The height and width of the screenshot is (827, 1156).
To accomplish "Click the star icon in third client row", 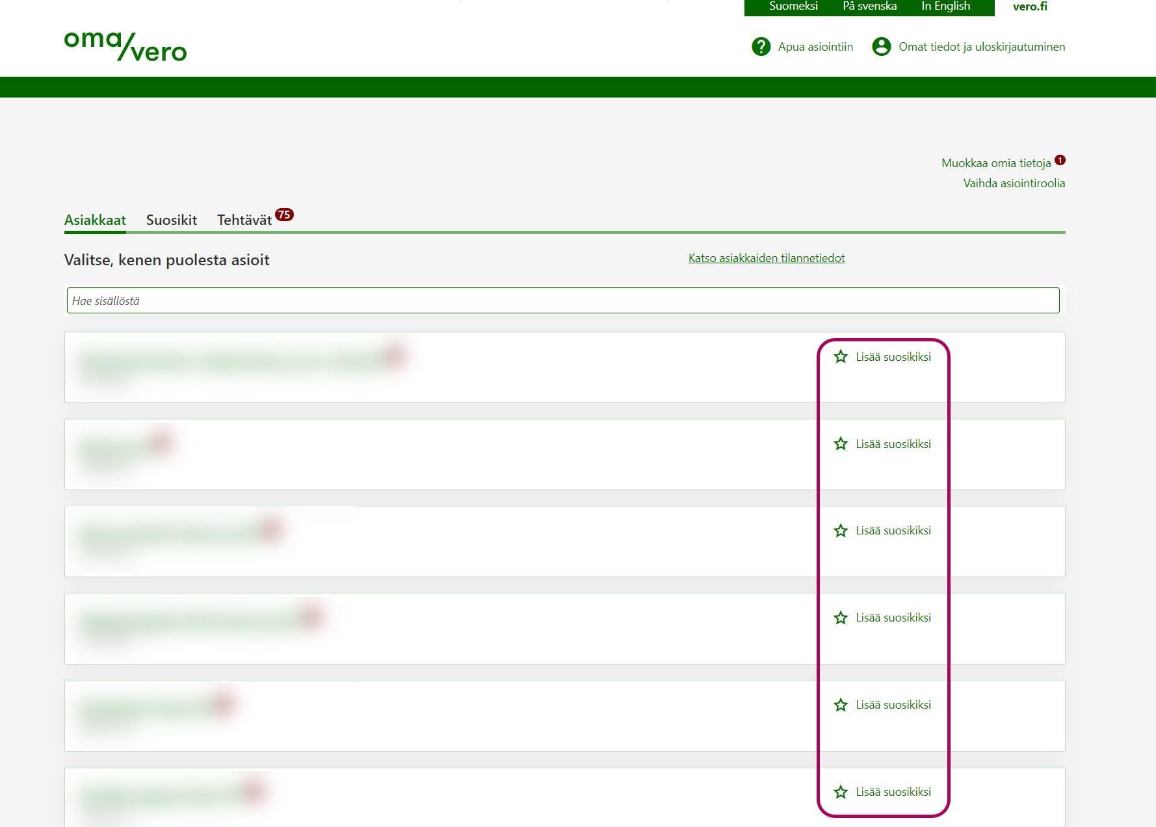I will click(841, 531).
